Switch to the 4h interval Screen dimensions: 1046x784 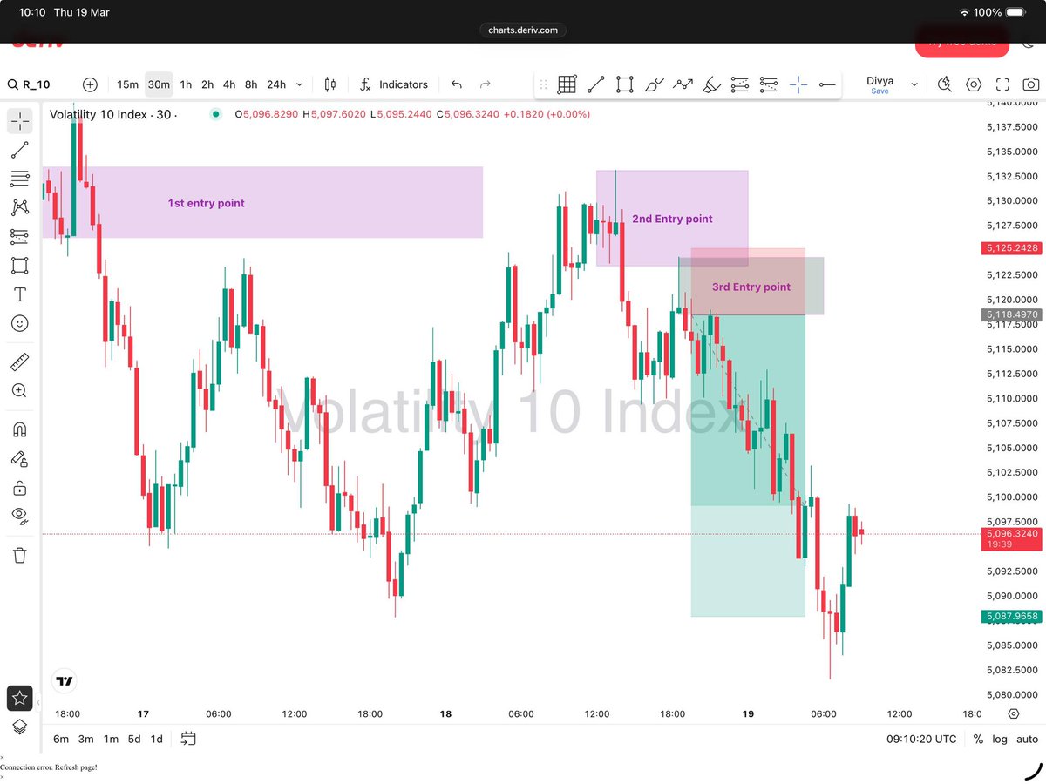(x=229, y=84)
